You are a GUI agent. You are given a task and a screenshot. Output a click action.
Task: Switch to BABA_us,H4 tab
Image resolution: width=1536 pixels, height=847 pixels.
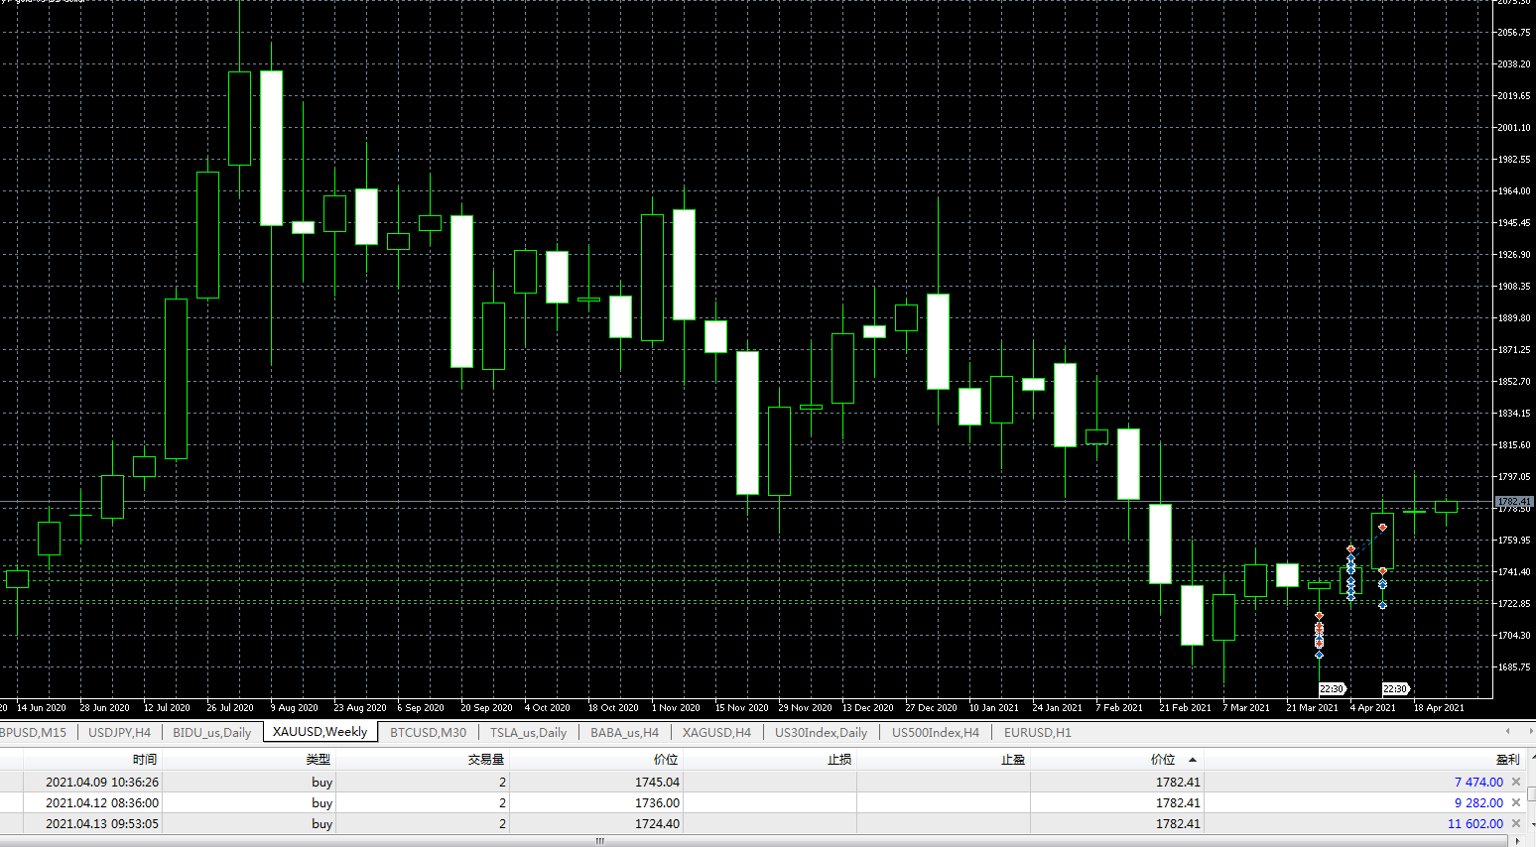click(624, 733)
